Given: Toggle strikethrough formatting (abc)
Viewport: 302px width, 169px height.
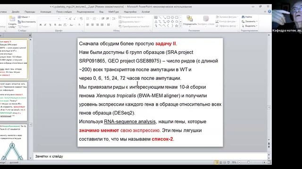Looking at the screenshot, I should pyautogui.click(x=60, y=25).
